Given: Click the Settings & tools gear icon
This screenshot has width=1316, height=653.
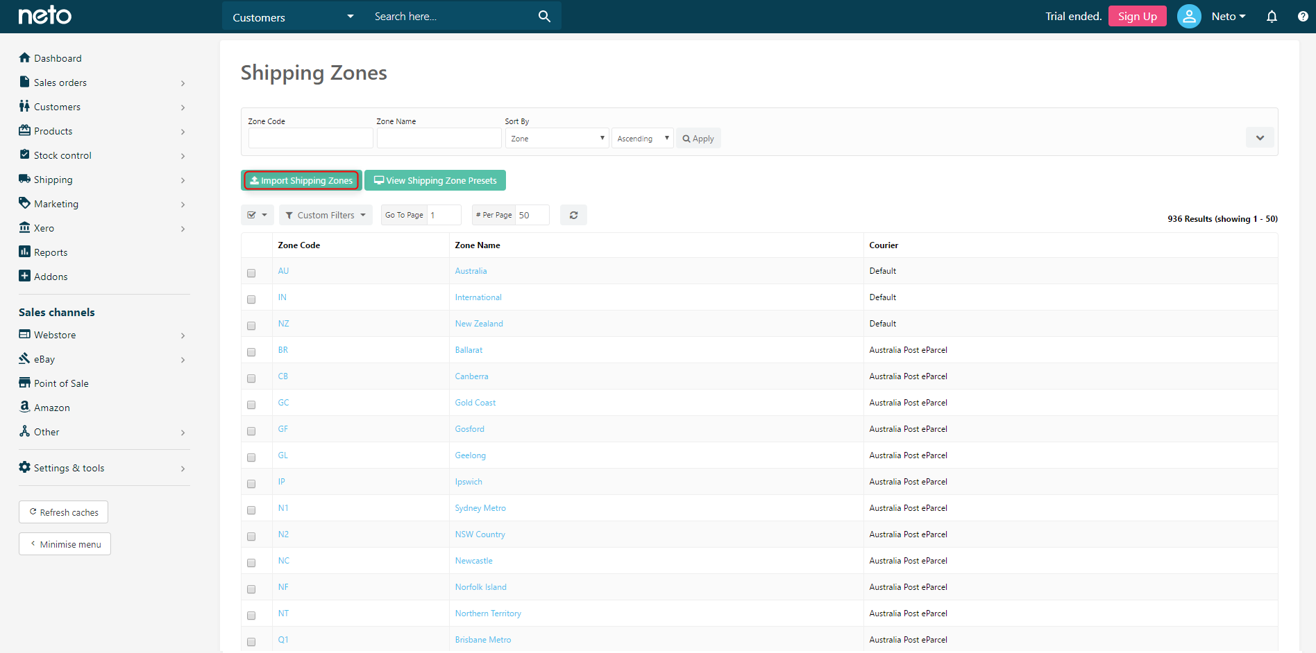Looking at the screenshot, I should pos(25,467).
